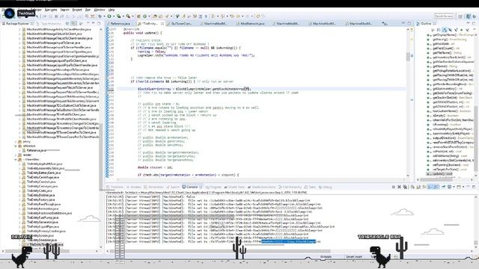This screenshot has height=269, width=479.
Task: Select TileEntityCentrifuge.java in Package Explorer
Action: (x=43, y=177)
